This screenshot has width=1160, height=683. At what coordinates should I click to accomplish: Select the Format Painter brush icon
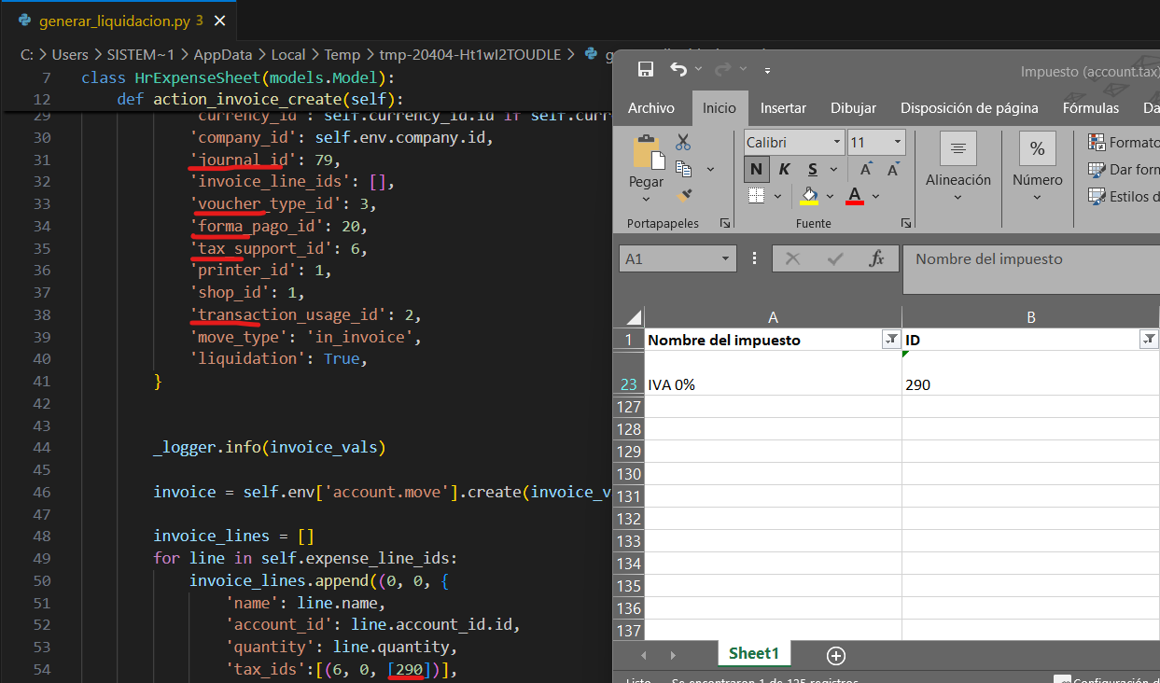683,196
